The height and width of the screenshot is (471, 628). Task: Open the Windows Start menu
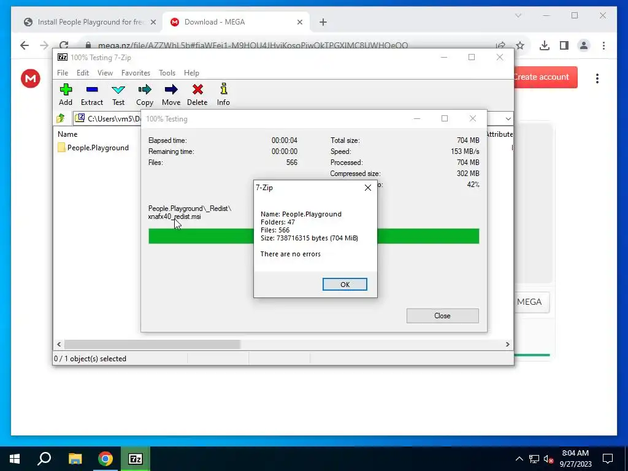coord(15,459)
